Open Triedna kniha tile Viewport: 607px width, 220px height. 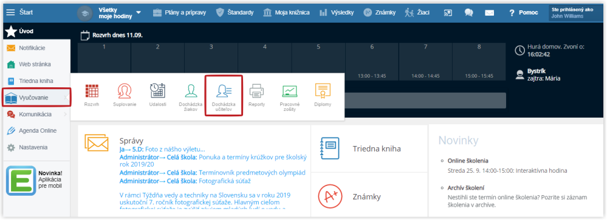coord(369,148)
